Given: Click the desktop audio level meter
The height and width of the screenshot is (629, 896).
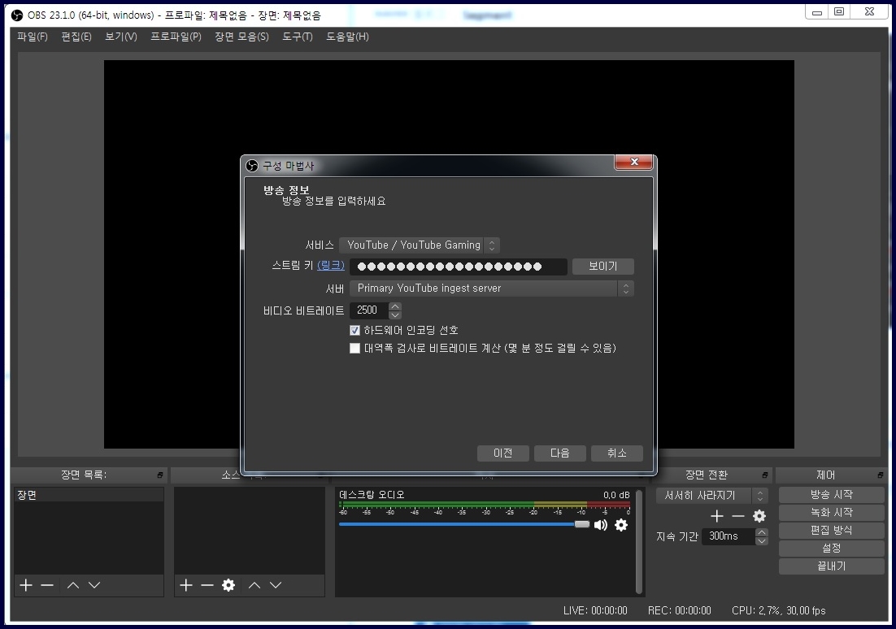Looking at the screenshot, I should pyautogui.click(x=485, y=505).
